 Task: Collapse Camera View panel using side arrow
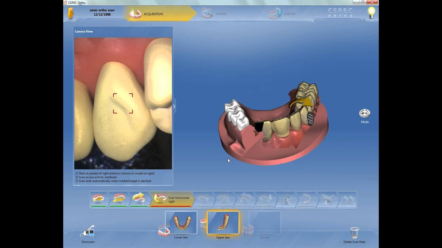(x=174, y=106)
